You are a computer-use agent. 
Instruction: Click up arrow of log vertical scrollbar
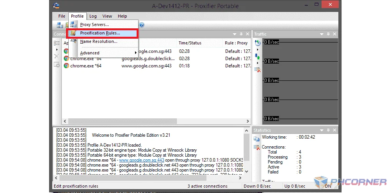click(246, 131)
